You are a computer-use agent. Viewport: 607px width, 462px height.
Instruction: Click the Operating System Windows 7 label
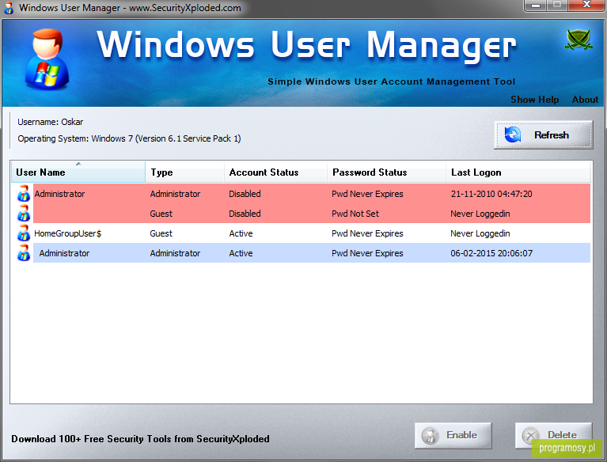coord(129,138)
